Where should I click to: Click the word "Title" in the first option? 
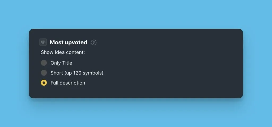click(67, 63)
